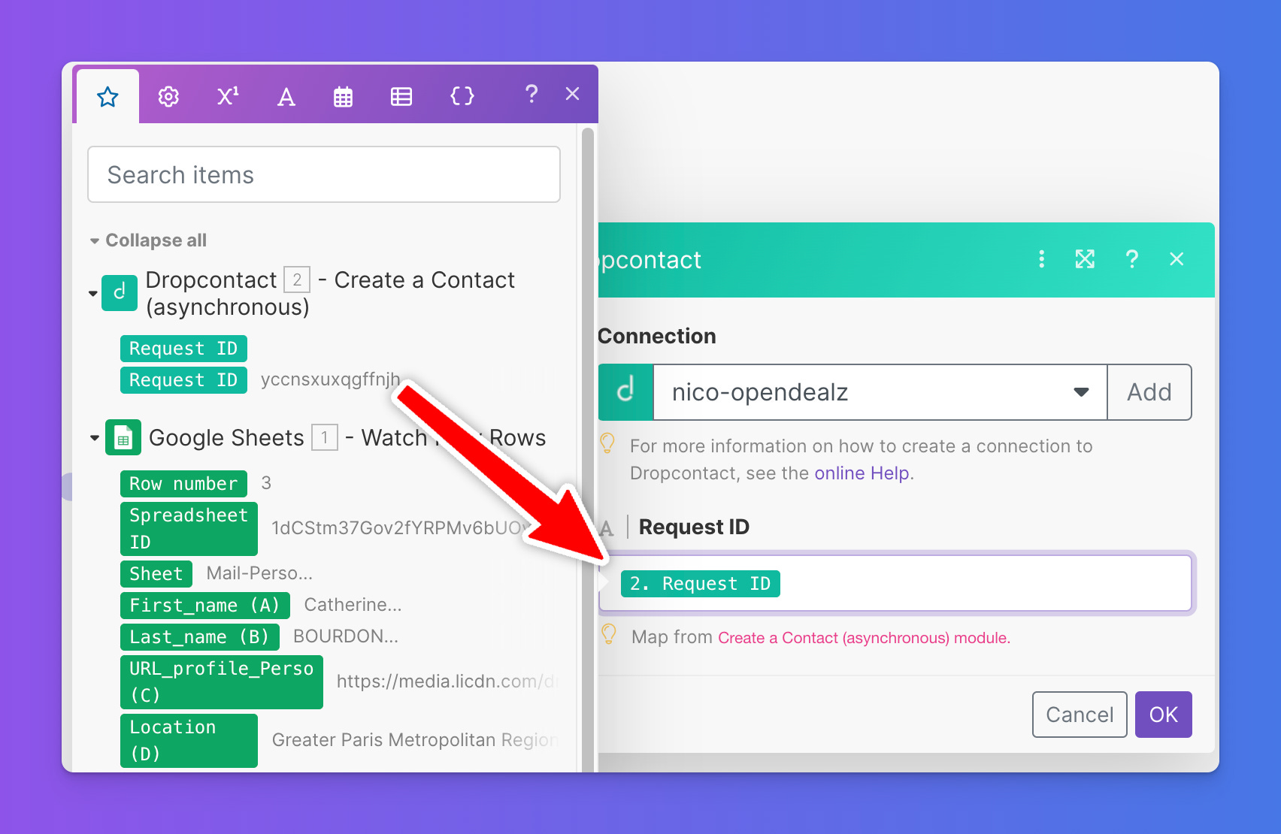Image resolution: width=1281 pixels, height=834 pixels.
Task: Switch to the general functions gear tab
Action: [168, 96]
